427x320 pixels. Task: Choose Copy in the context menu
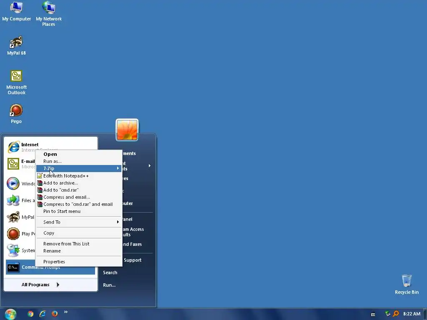[79, 233]
